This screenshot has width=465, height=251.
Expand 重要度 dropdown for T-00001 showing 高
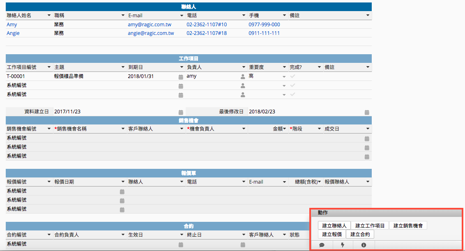point(284,77)
